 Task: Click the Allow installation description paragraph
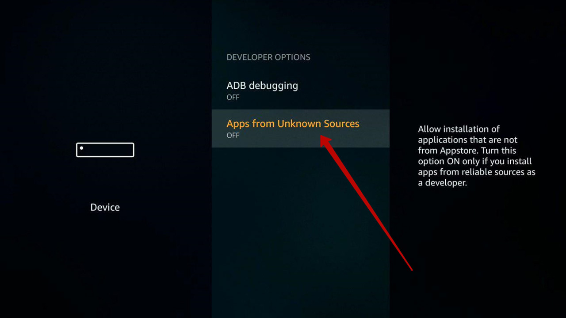pos(477,156)
